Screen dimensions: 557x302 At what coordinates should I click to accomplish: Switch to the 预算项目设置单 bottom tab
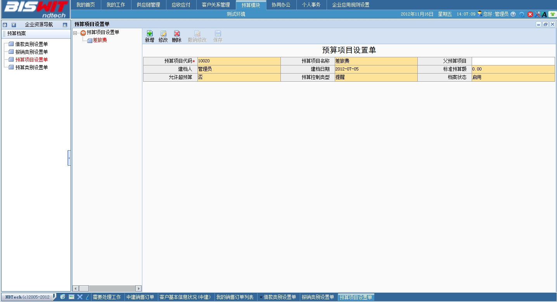pos(356,297)
